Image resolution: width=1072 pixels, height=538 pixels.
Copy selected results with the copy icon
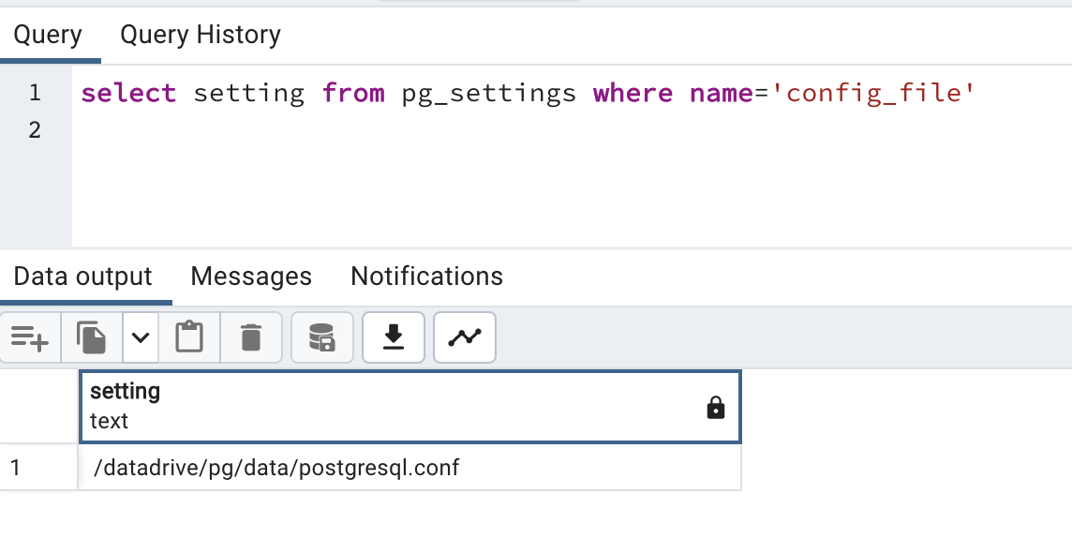click(x=91, y=337)
